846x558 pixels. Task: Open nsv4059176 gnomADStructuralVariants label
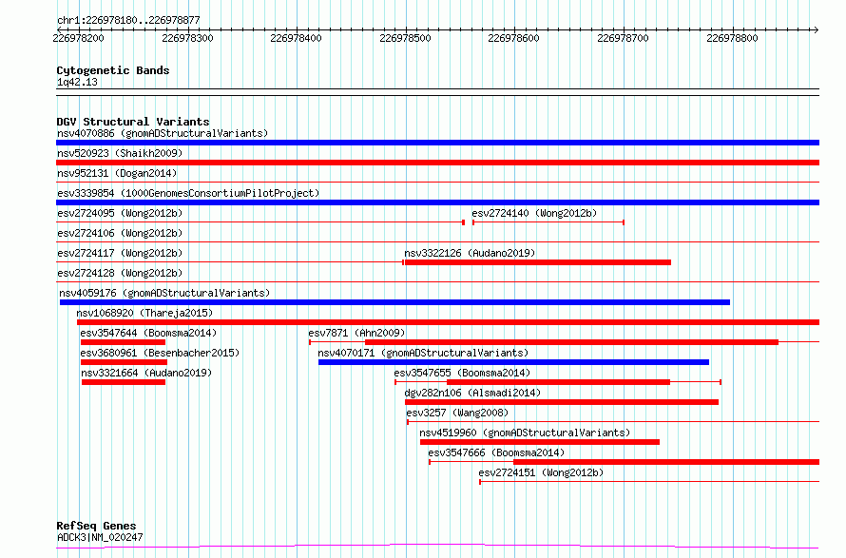pos(164,293)
